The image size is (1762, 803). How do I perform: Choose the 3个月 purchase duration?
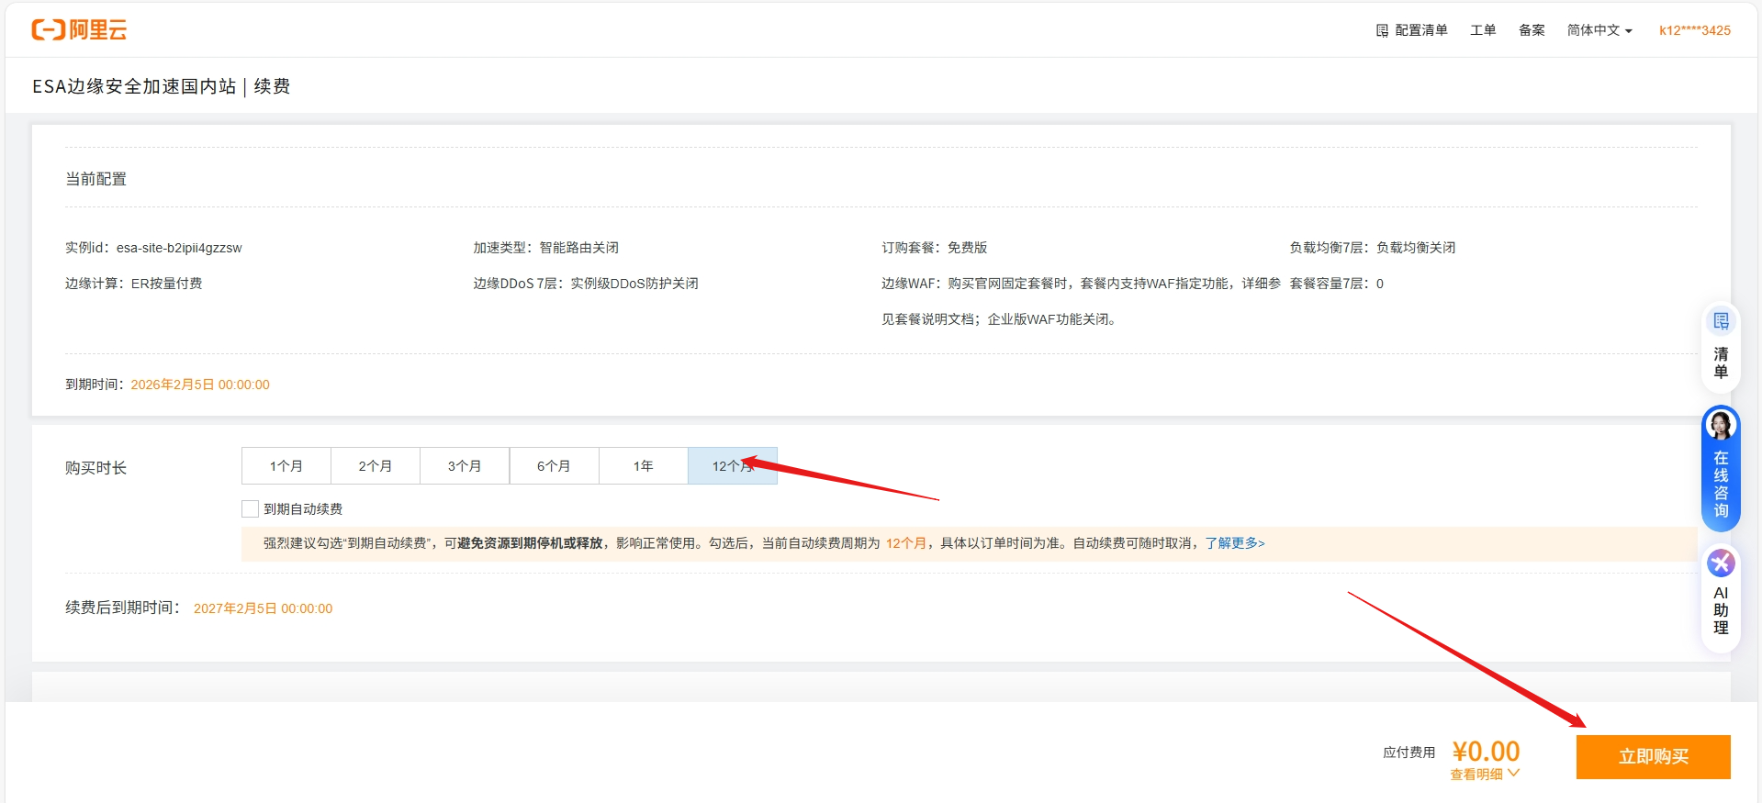[465, 466]
